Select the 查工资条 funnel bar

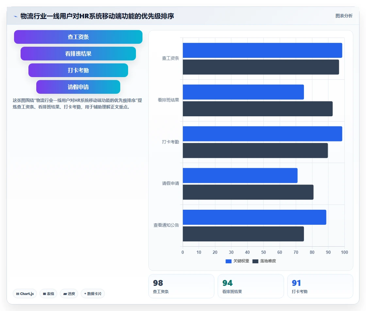point(78,37)
